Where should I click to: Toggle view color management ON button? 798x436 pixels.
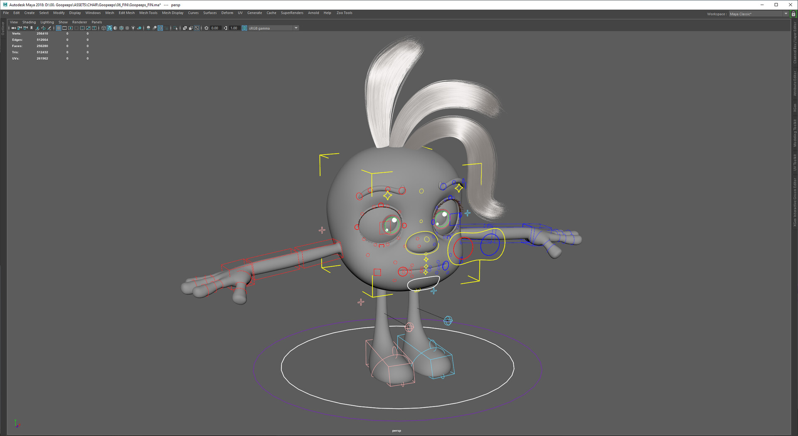click(x=244, y=28)
